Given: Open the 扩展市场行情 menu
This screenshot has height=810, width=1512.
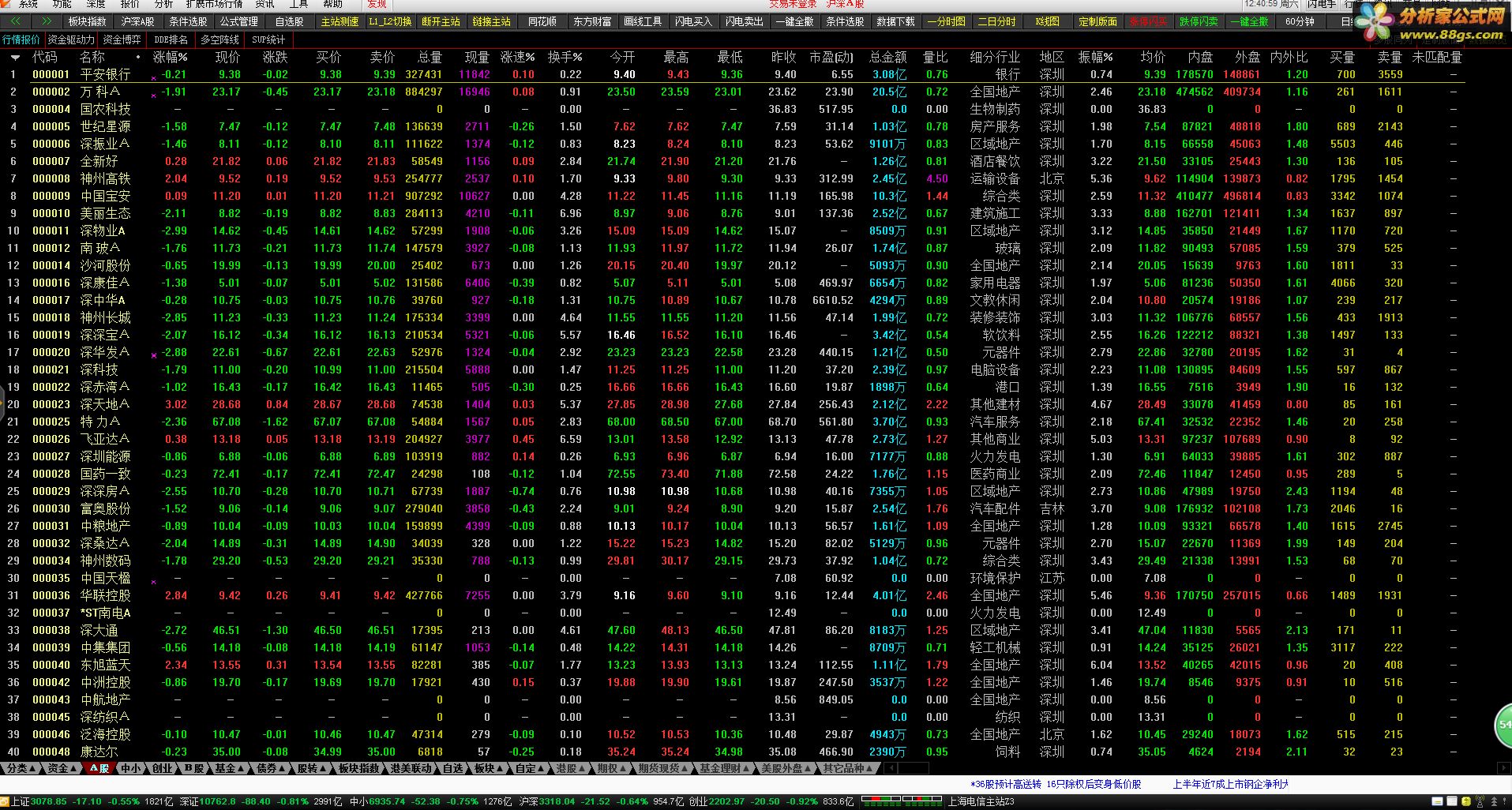Looking at the screenshot, I should tap(214, 4).
